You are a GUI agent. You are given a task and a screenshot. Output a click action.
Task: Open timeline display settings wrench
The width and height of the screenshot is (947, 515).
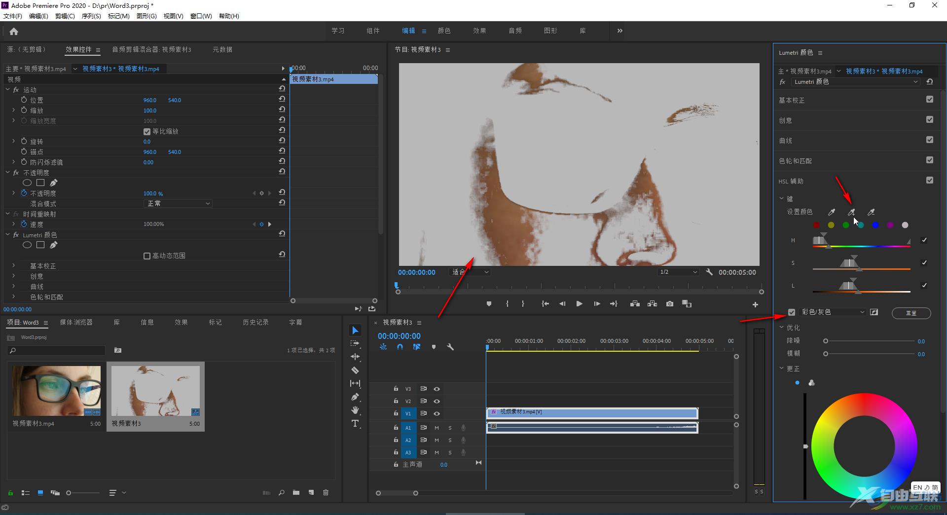pos(450,347)
